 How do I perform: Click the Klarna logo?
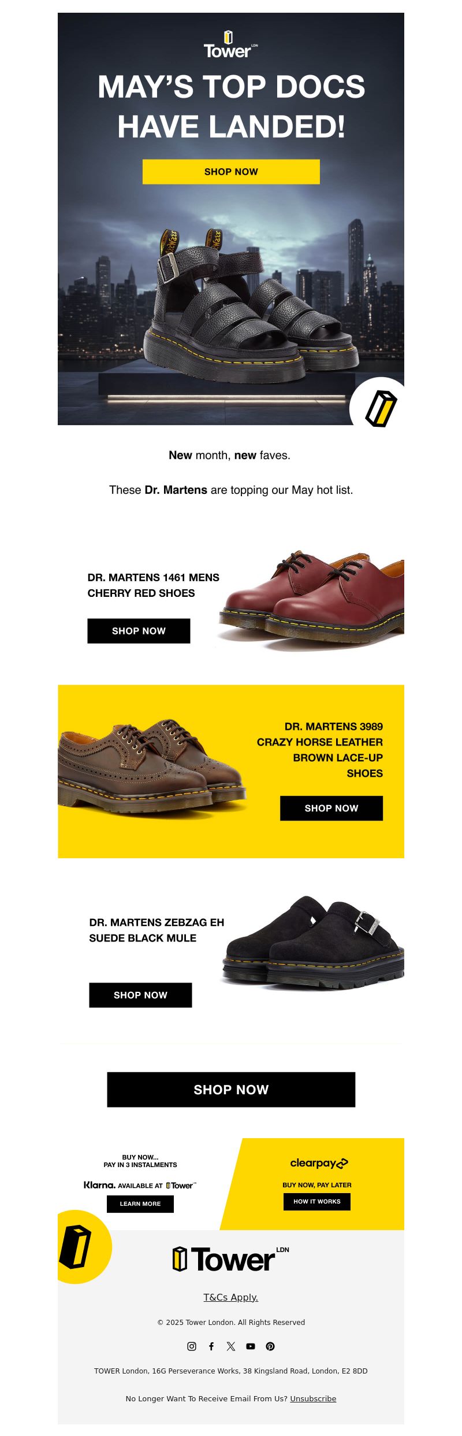99,1185
